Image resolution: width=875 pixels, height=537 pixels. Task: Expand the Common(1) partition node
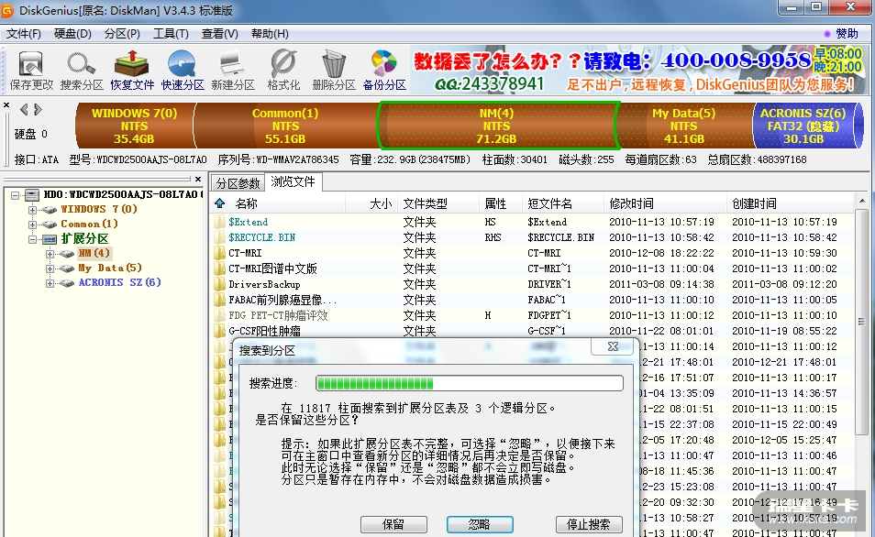pos(33,225)
